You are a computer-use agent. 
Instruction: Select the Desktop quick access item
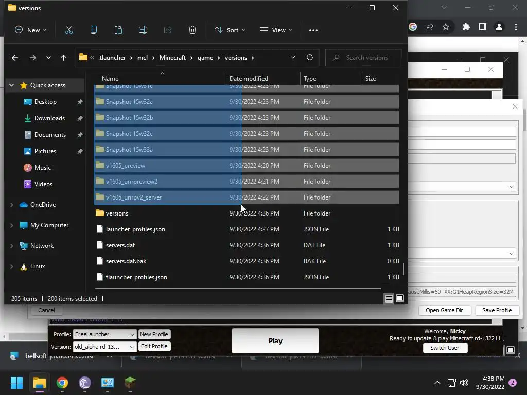[x=45, y=102]
